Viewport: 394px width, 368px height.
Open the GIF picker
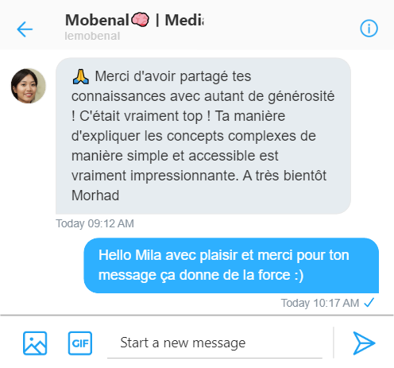tap(80, 343)
